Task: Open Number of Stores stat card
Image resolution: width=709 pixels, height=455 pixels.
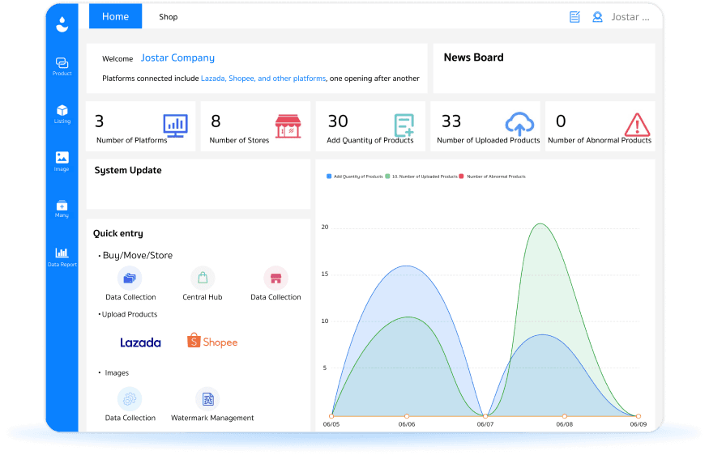Action: coord(255,126)
